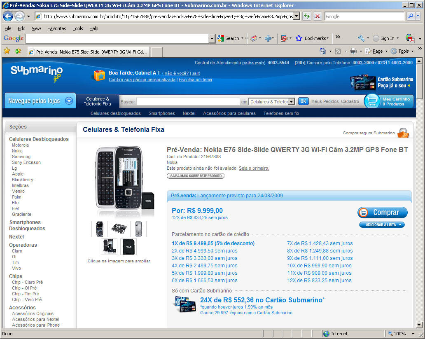Click the page vertical scrollbar down arrow
This screenshot has height=339, width=425.
click(419, 325)
